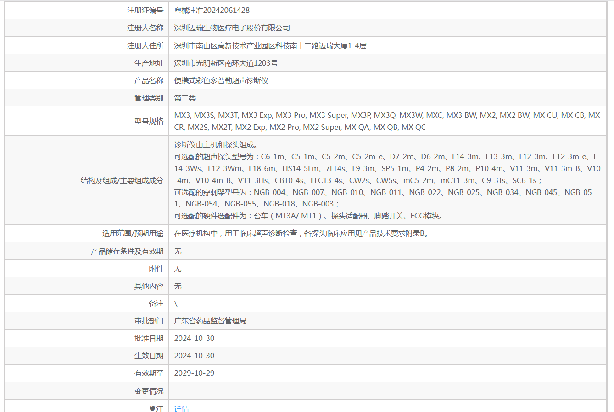The width and height of the screenshot is (614, 412).
Task: Click the 其他内容 label
Action: (149, 286)
